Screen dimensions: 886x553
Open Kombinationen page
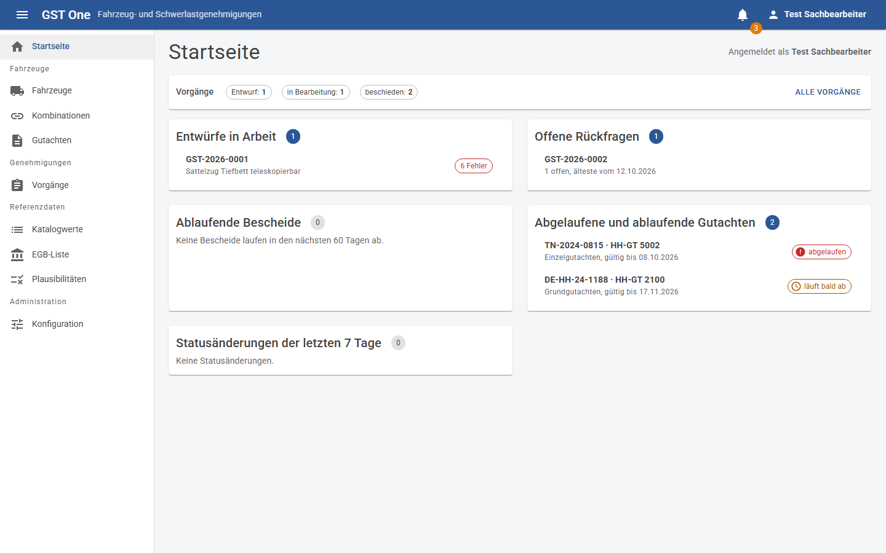tap(77, 116)
